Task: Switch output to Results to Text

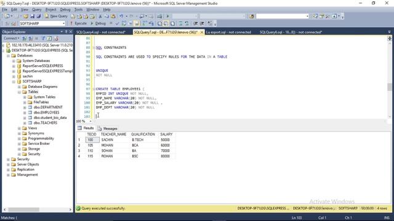Action: click(x=159, y=23)
